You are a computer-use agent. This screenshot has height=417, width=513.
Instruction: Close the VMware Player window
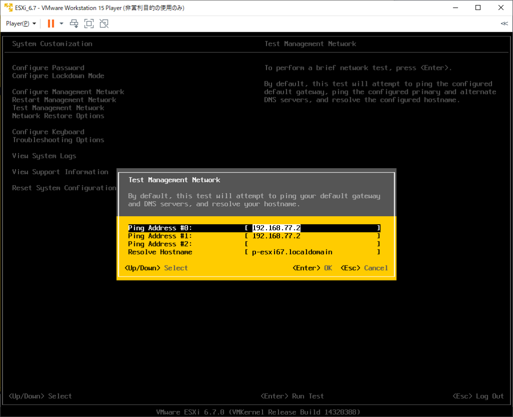501,8
